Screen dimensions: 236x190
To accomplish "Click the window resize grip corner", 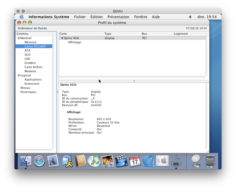I will pyautogui.click(x=208, y=151).
